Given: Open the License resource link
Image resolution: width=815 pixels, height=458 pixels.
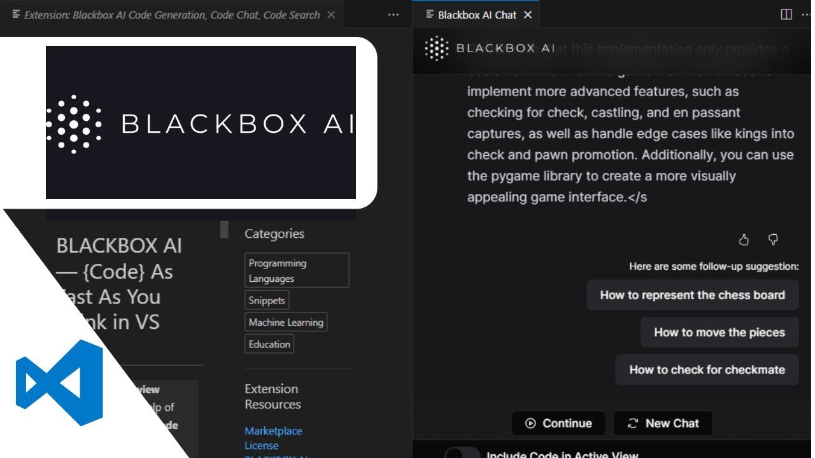Looking at the screenshot, I should coord(261,445).
